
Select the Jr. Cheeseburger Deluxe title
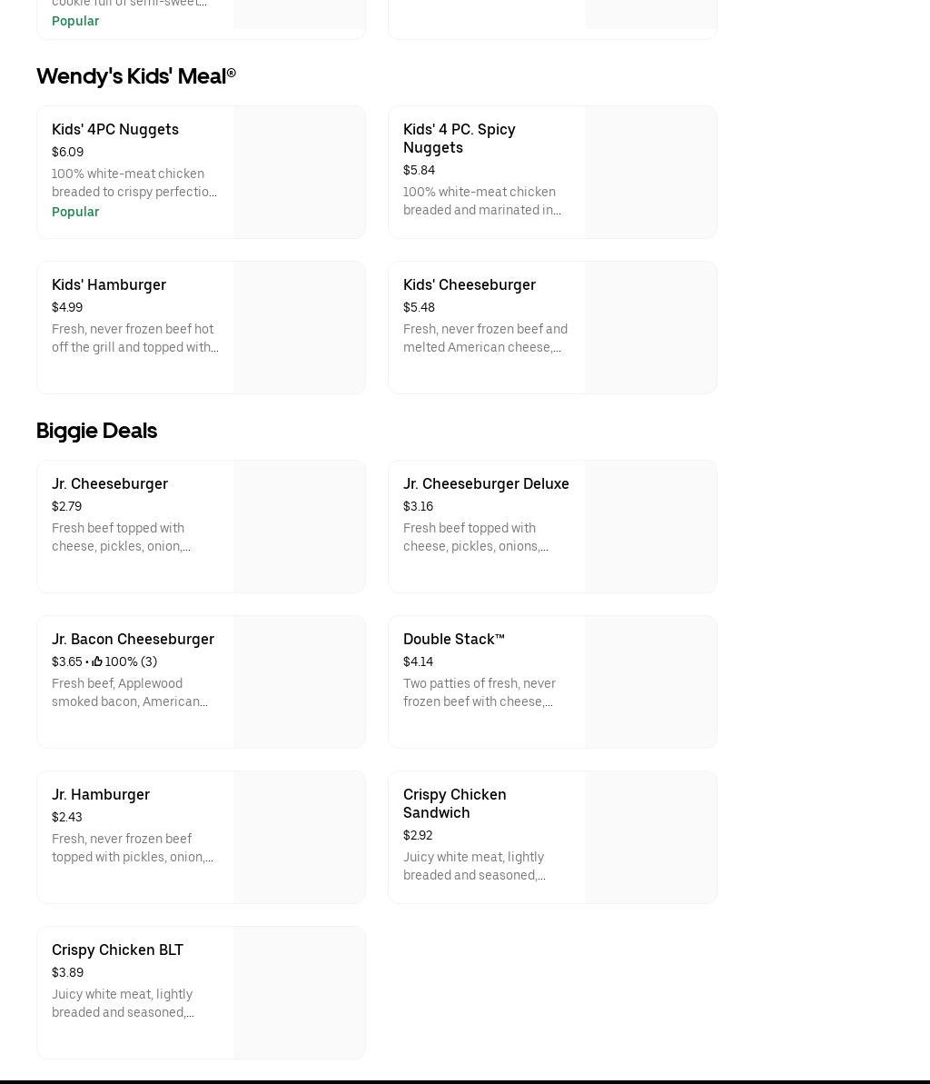486,484
